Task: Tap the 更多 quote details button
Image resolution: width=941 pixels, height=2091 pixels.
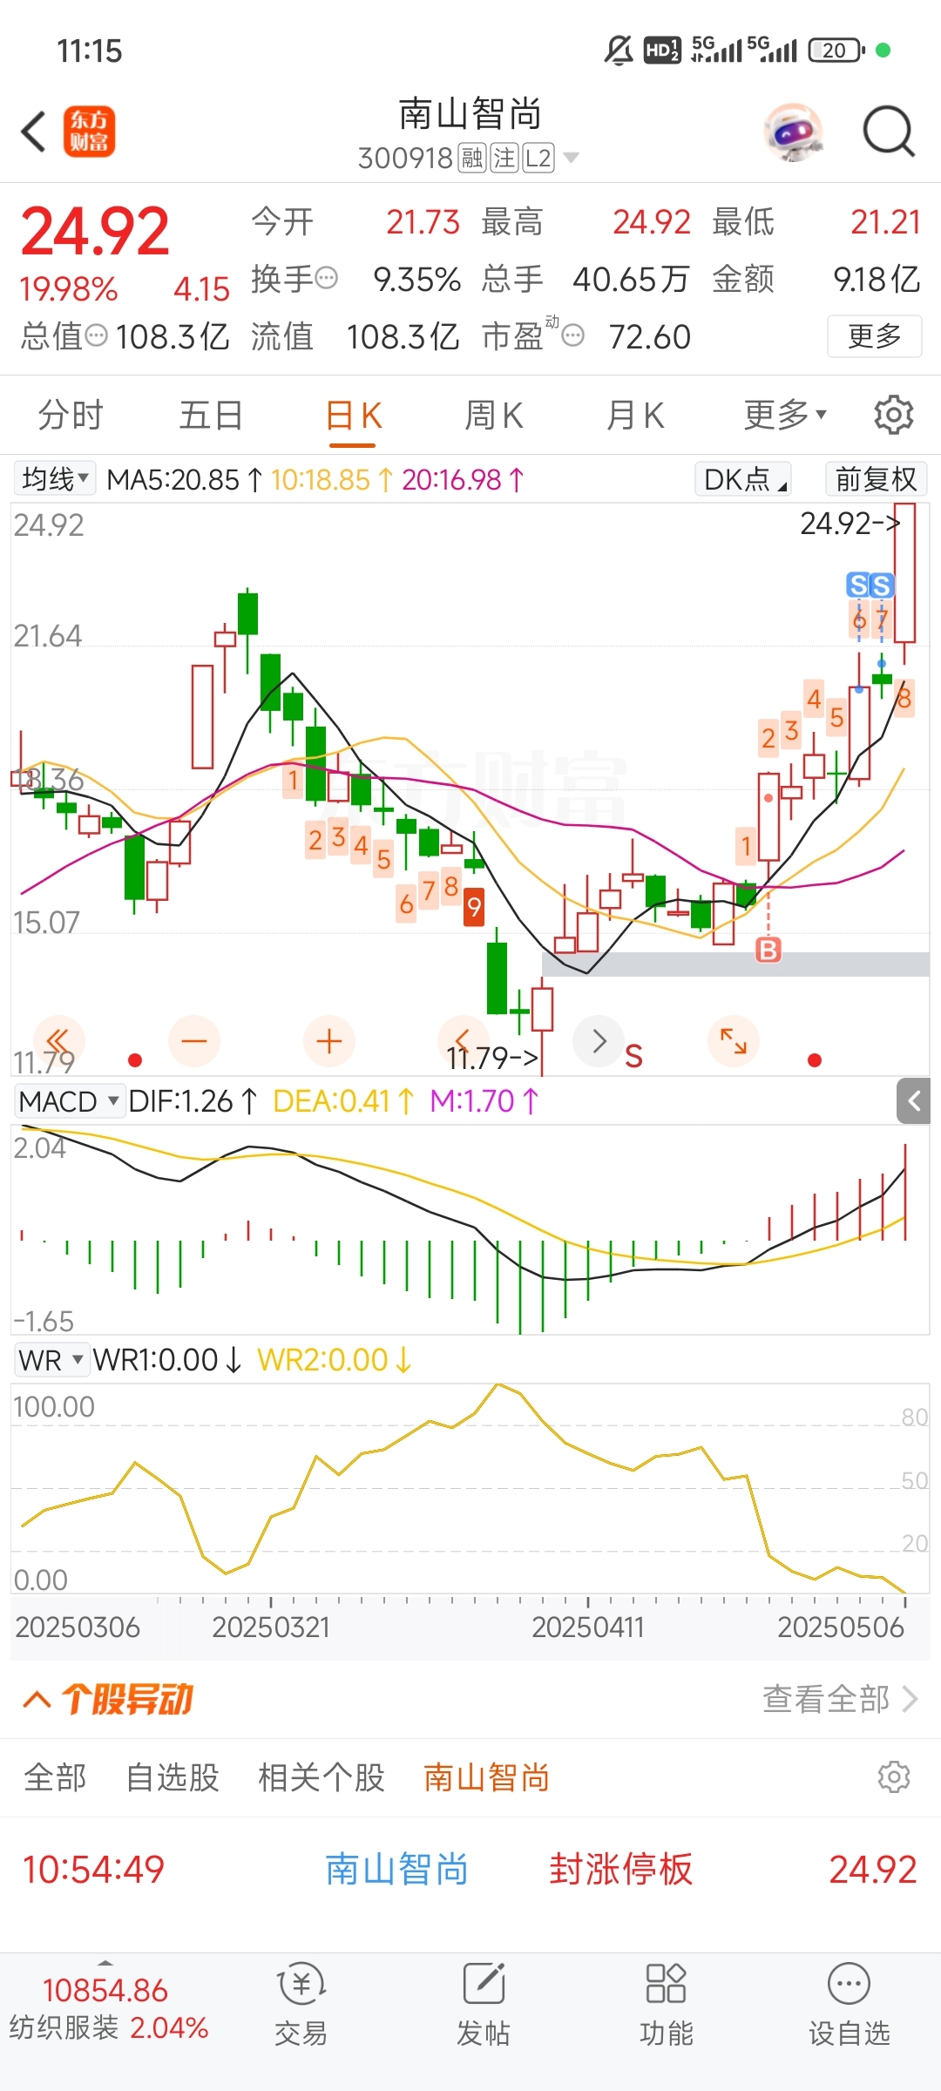Action: click(874, 335)
